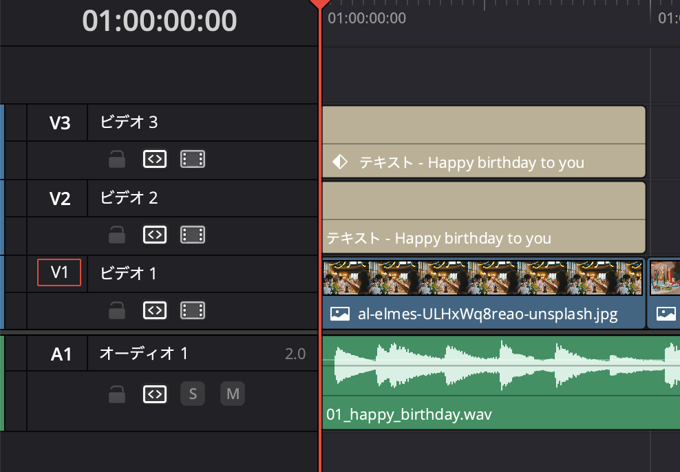Image resolution: width=680 pixels, height=472 pixels.
Task: Enable auto track selector on video track 2
Action: click(x=154, y=235)
